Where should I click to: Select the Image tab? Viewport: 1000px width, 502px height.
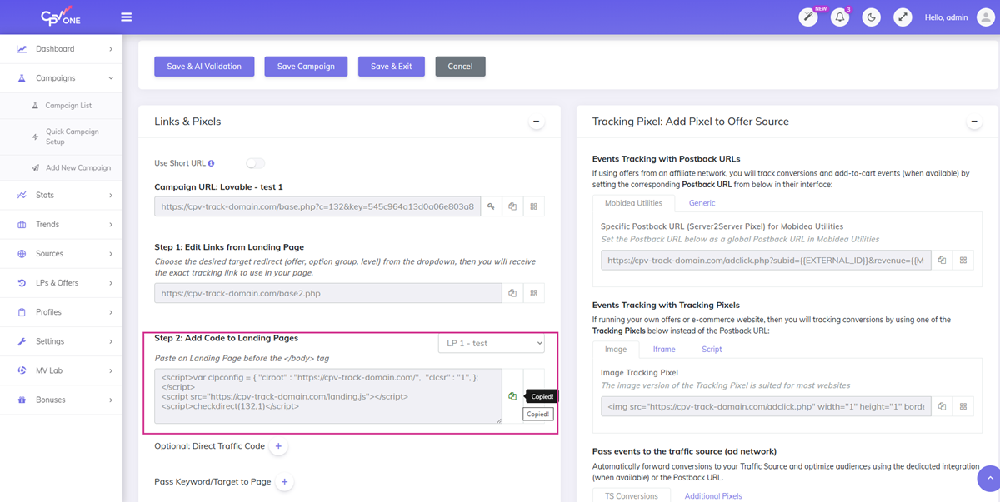616,350
